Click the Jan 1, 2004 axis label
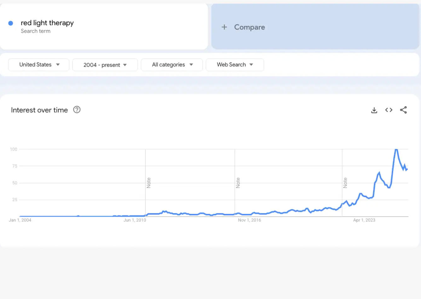Screen dimensions: 421x299 [x=20, y=220]
